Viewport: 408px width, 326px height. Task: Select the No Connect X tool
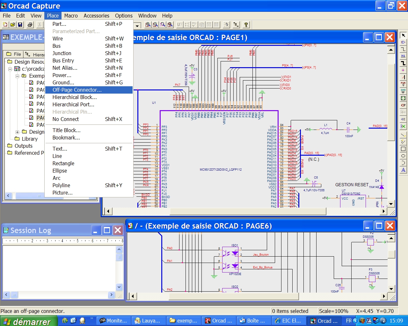pyautogui.click(x=403, y=126)
